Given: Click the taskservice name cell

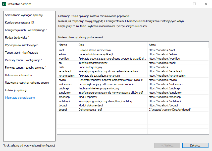Looking at the screenshot, I should tap(66, 84).
